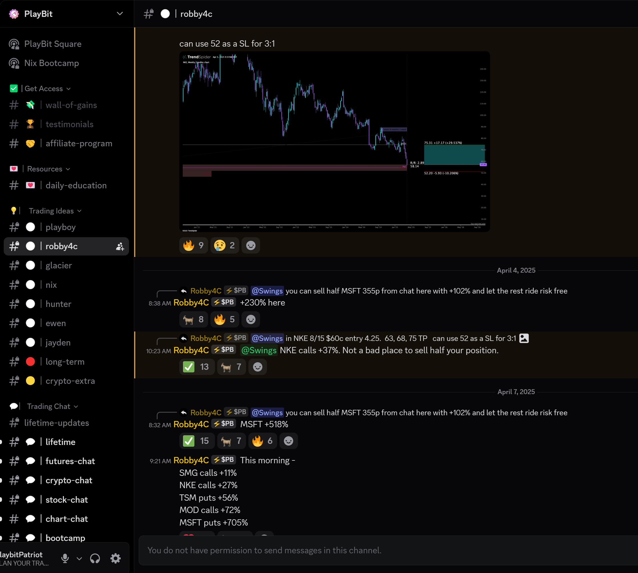This screenshot has width=638, height=573.
Task: Toggle the goat reaction on the +230% message
Action: 193,319
